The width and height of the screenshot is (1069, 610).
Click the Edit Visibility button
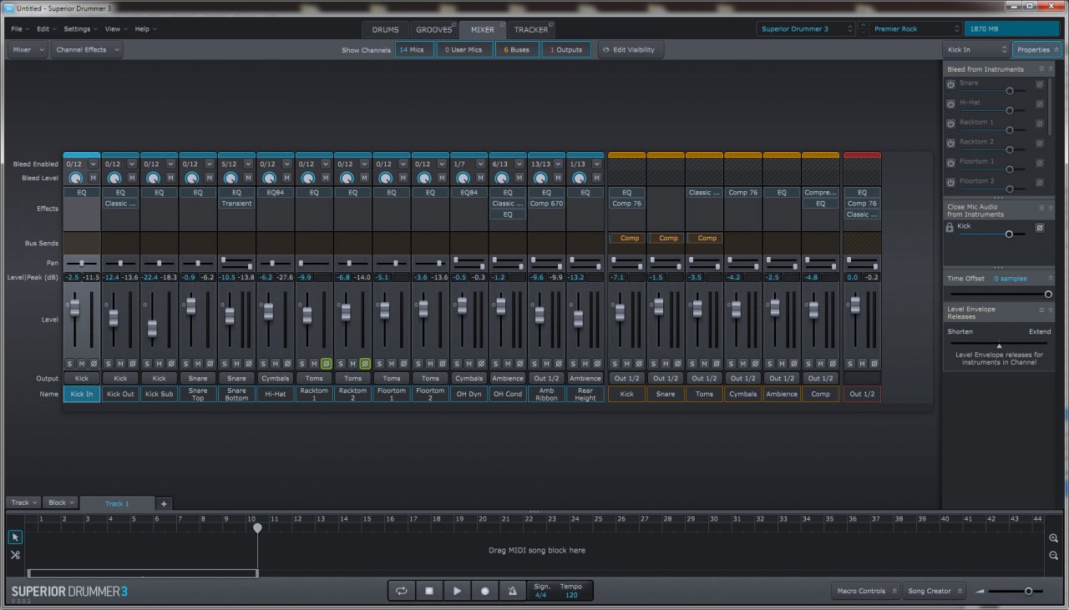click(631, 49)
